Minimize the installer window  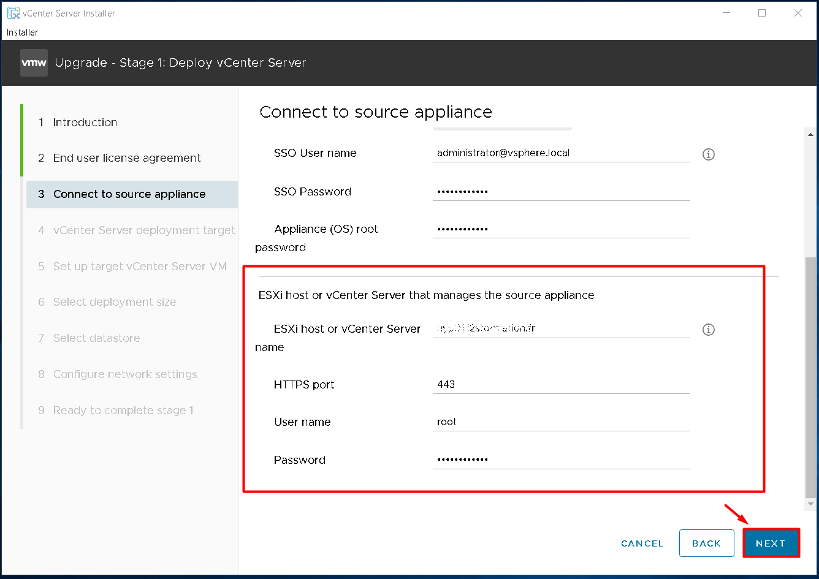pyautogui.click(x=726, y=13)
